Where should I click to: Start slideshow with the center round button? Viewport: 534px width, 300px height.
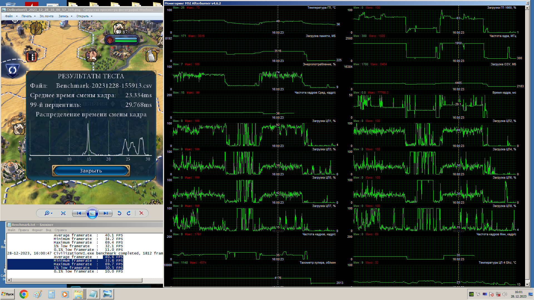92,213
